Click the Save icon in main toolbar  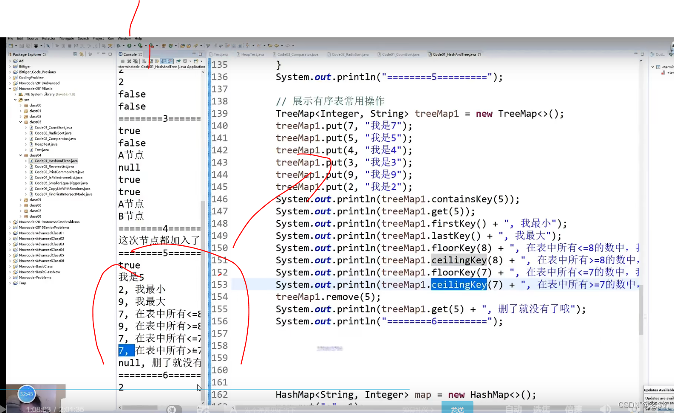point(22,46)
